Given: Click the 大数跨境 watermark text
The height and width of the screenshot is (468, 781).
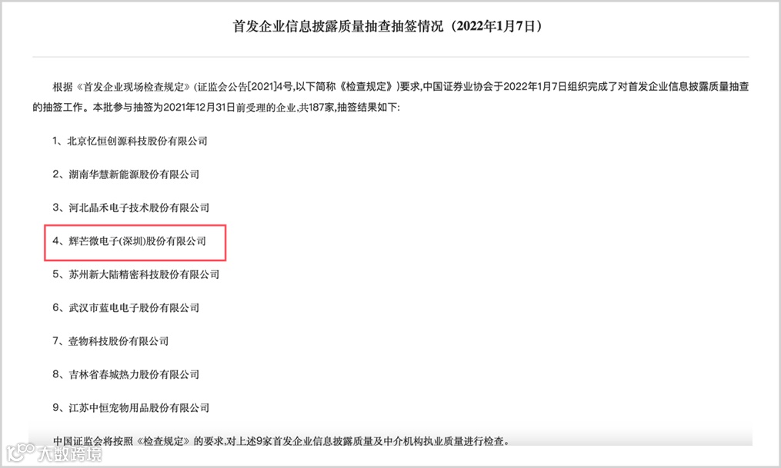Looking at the screenshot, I should click(x=70, y=453).
